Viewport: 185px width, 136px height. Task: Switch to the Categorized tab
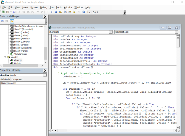[x=17, y=79]
